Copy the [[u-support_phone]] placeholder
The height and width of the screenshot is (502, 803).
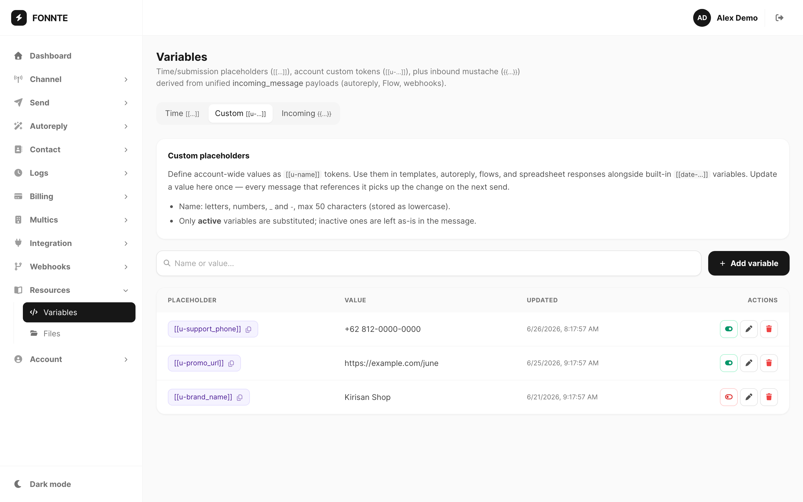tap(248, 329)
